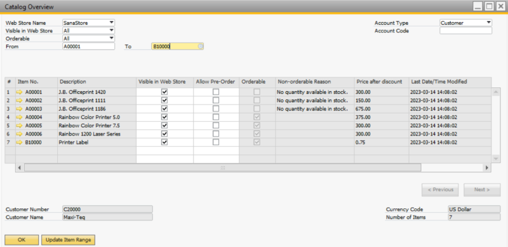Open the Web Store Name dropdown
508x247 pixels.
(x=112, y=23)
